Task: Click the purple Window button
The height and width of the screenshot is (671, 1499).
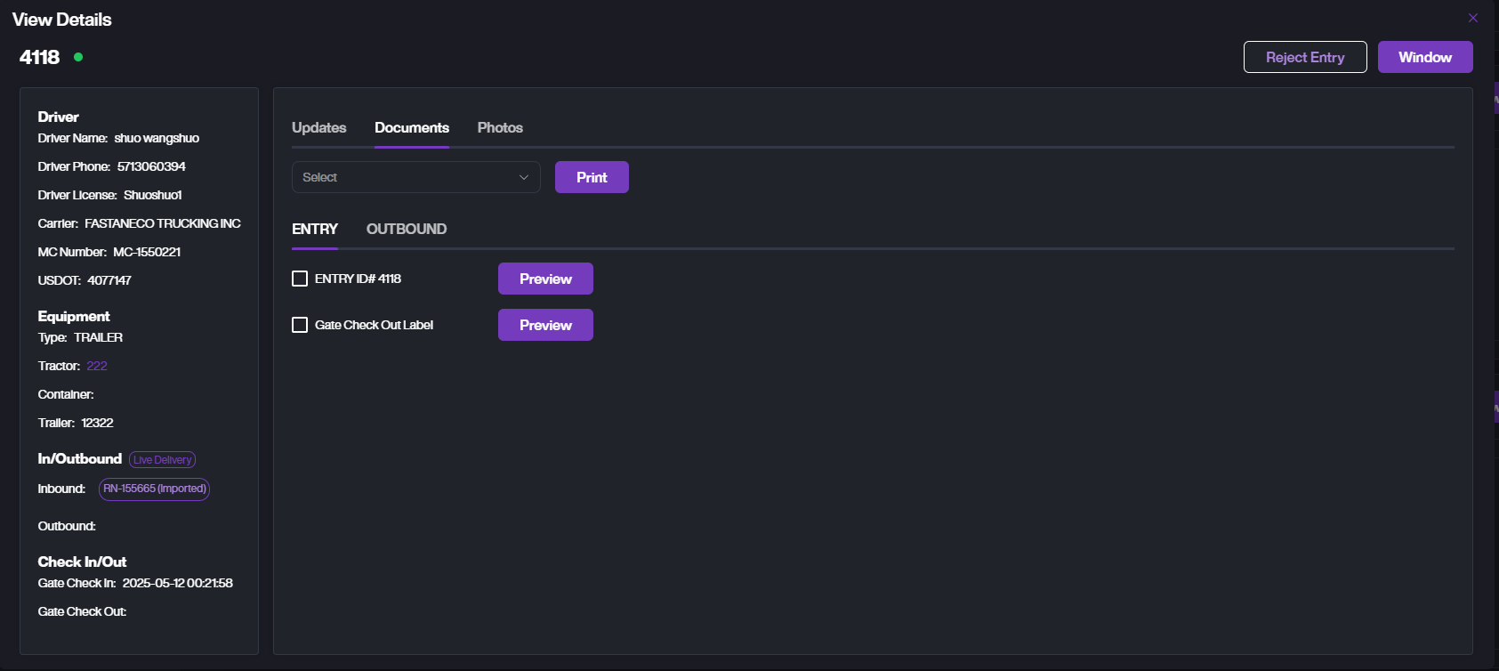Action: [1424, 57]
